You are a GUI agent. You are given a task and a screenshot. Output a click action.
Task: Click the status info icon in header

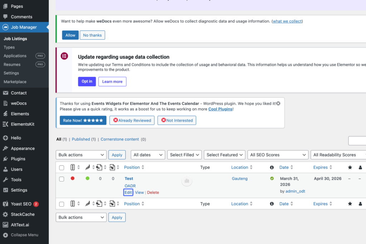coord(272,167)
